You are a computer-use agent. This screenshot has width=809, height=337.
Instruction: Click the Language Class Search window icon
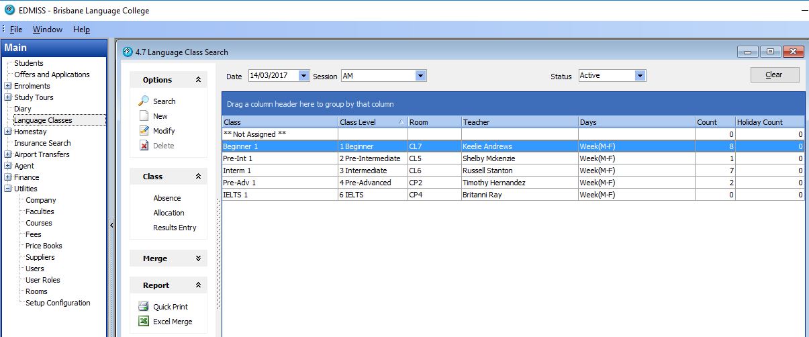(x=128, y=52)
